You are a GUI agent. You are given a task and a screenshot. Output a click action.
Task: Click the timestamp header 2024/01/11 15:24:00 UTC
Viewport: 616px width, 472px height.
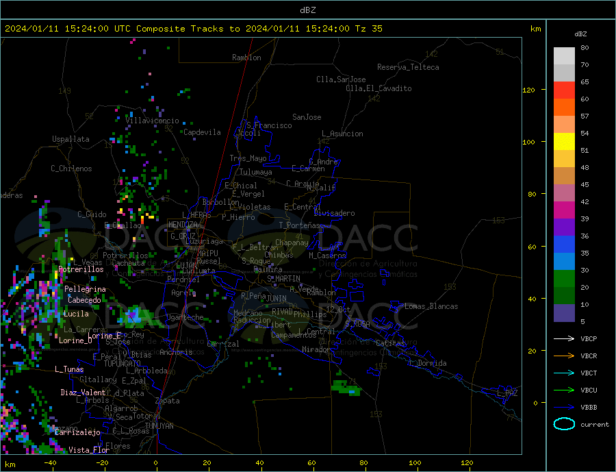coord(62,29)
